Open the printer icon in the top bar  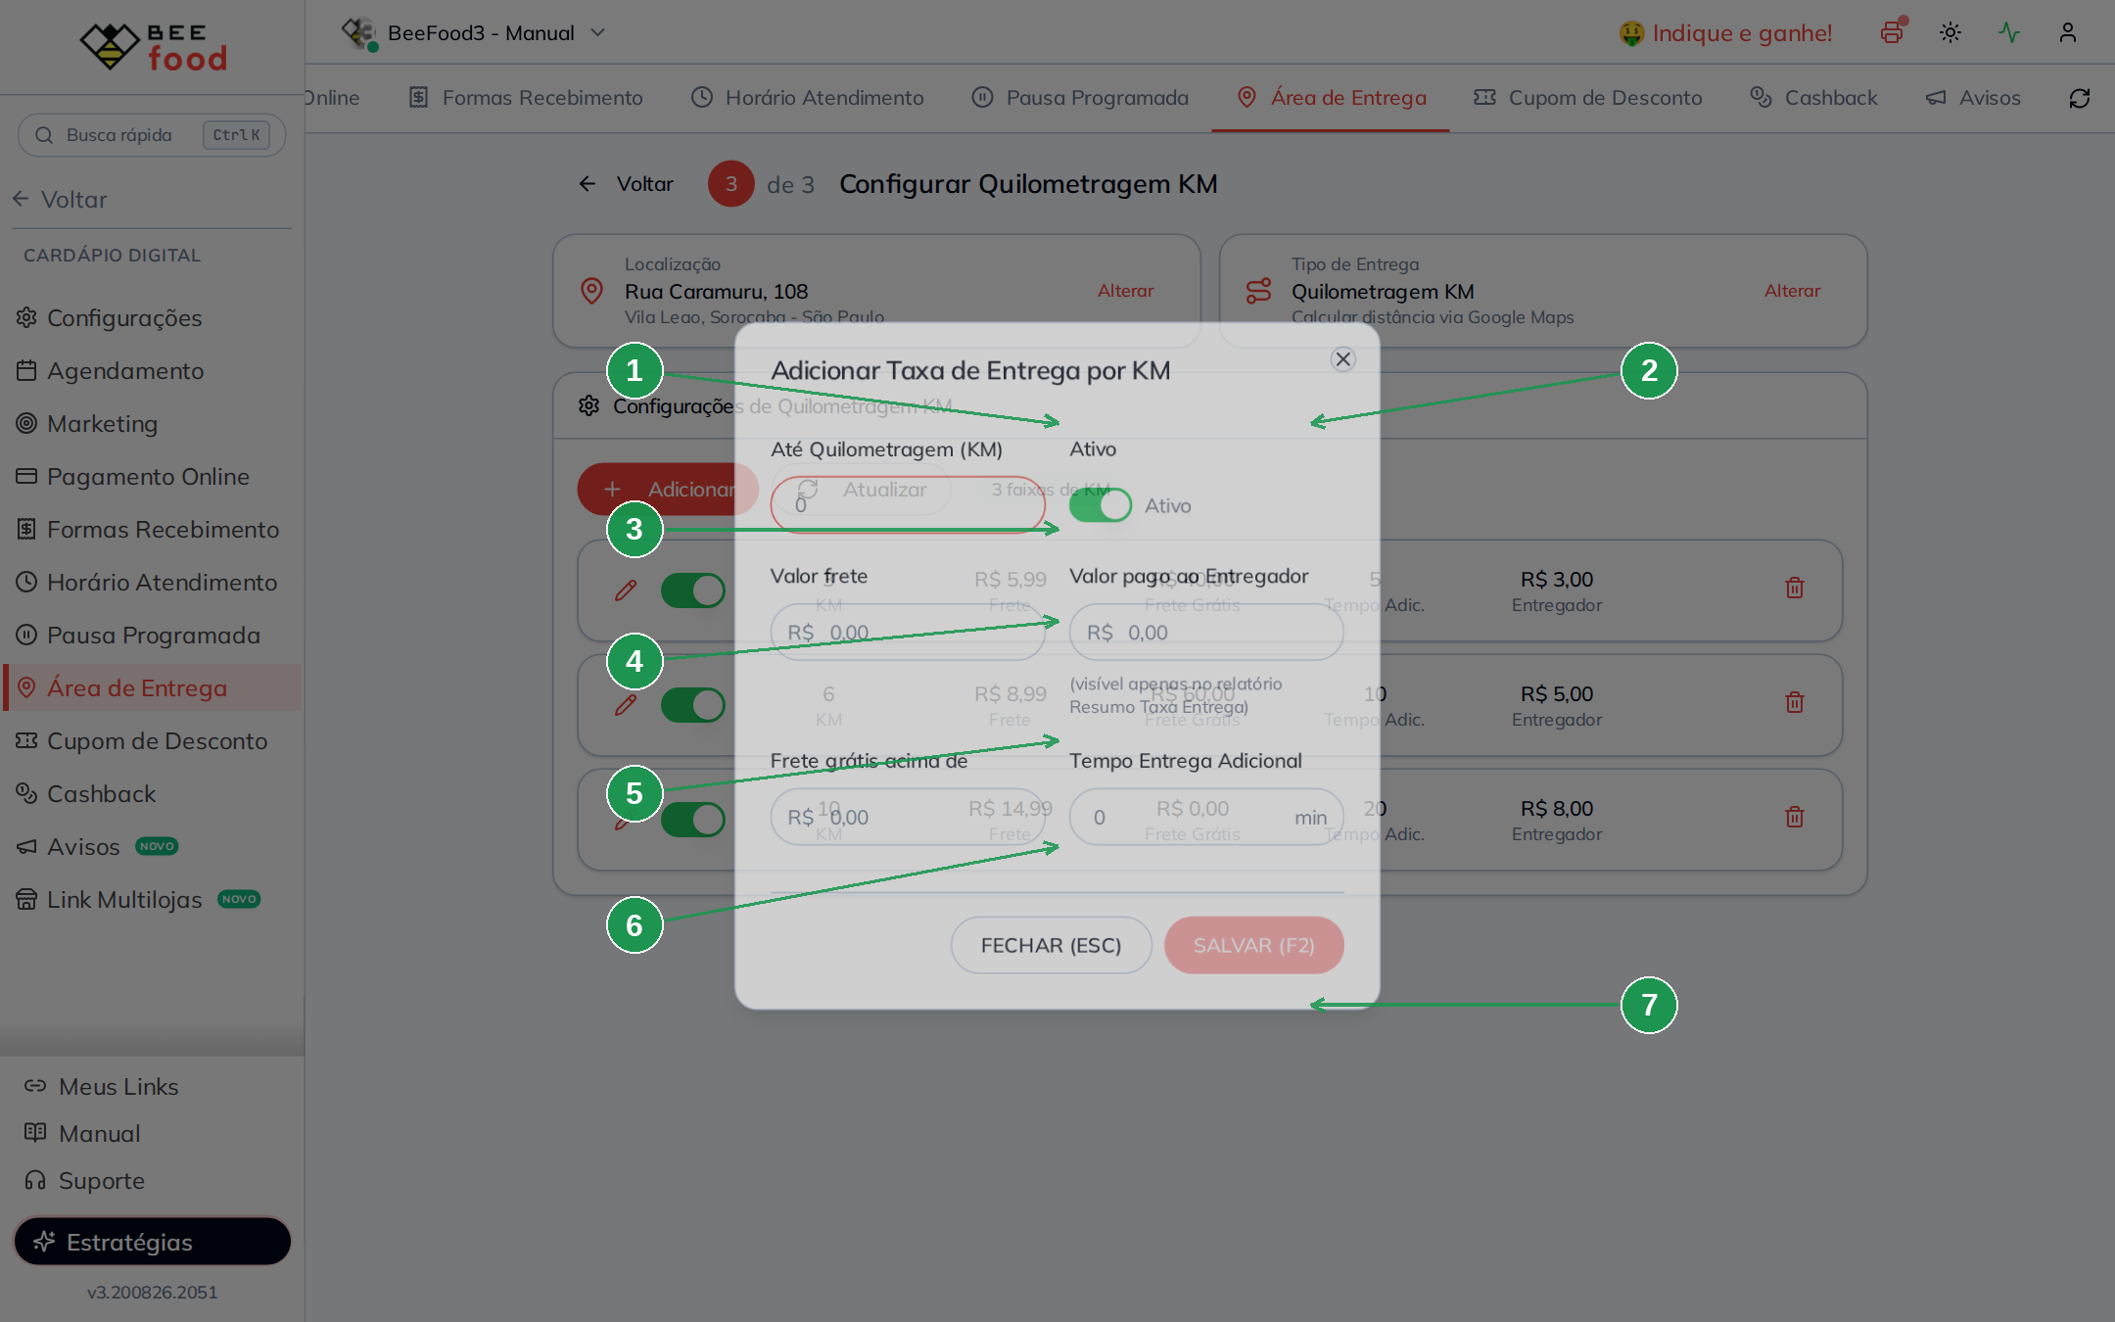(1892, 32)
